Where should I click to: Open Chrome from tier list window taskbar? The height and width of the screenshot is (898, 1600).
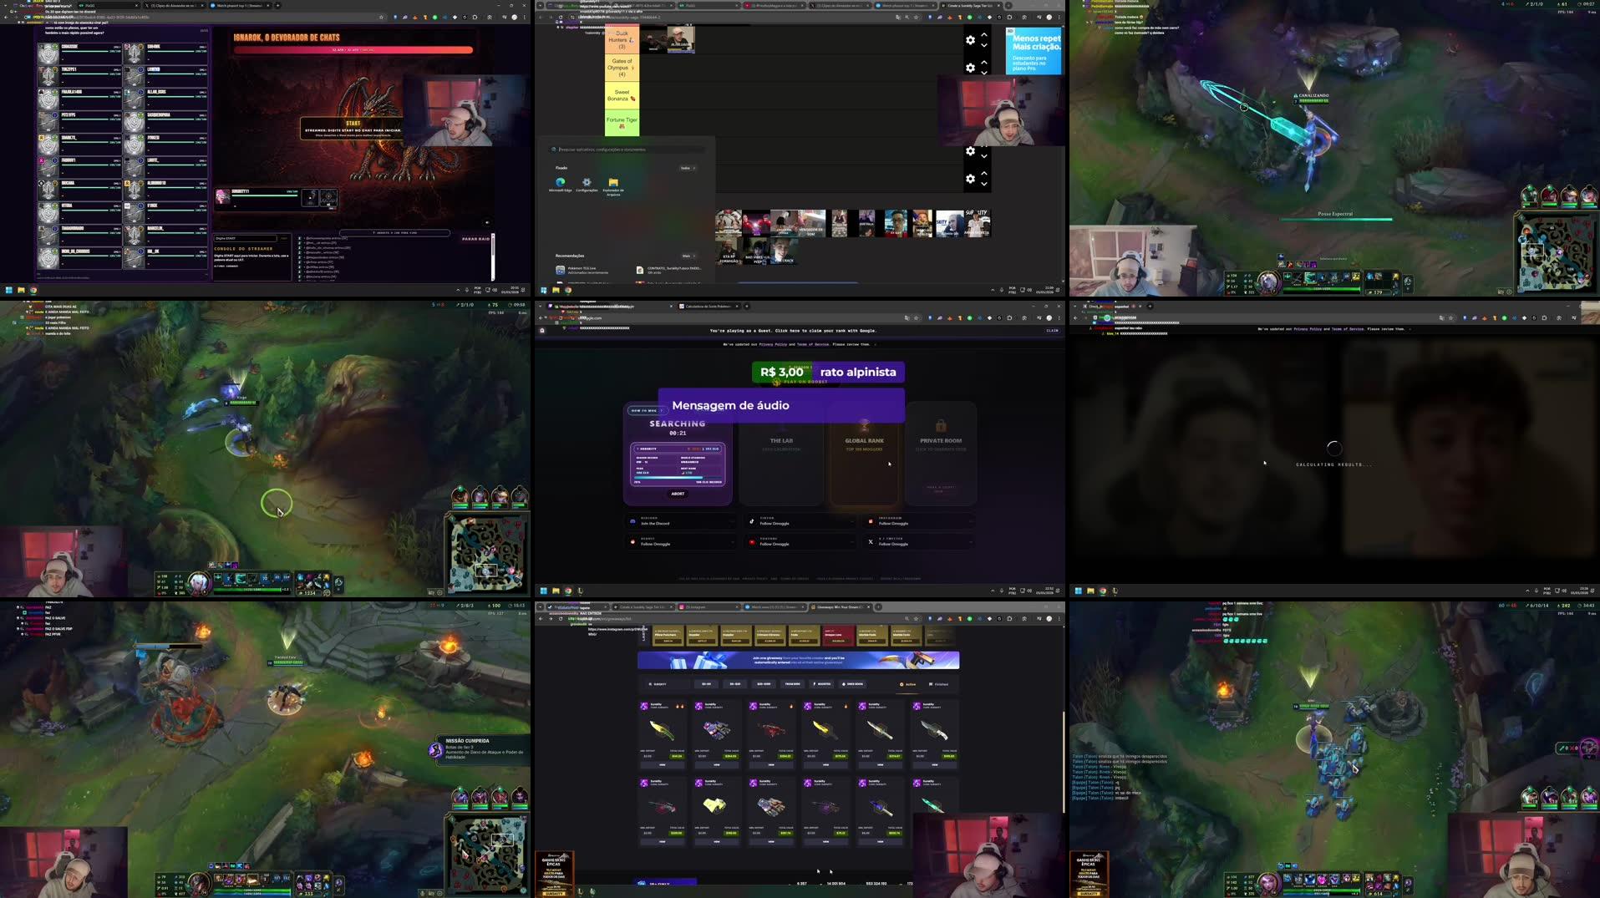click(x=568, y=291)
